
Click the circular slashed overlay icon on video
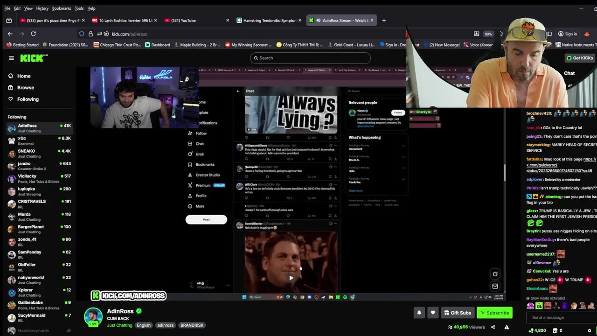(x=495, y=274)
